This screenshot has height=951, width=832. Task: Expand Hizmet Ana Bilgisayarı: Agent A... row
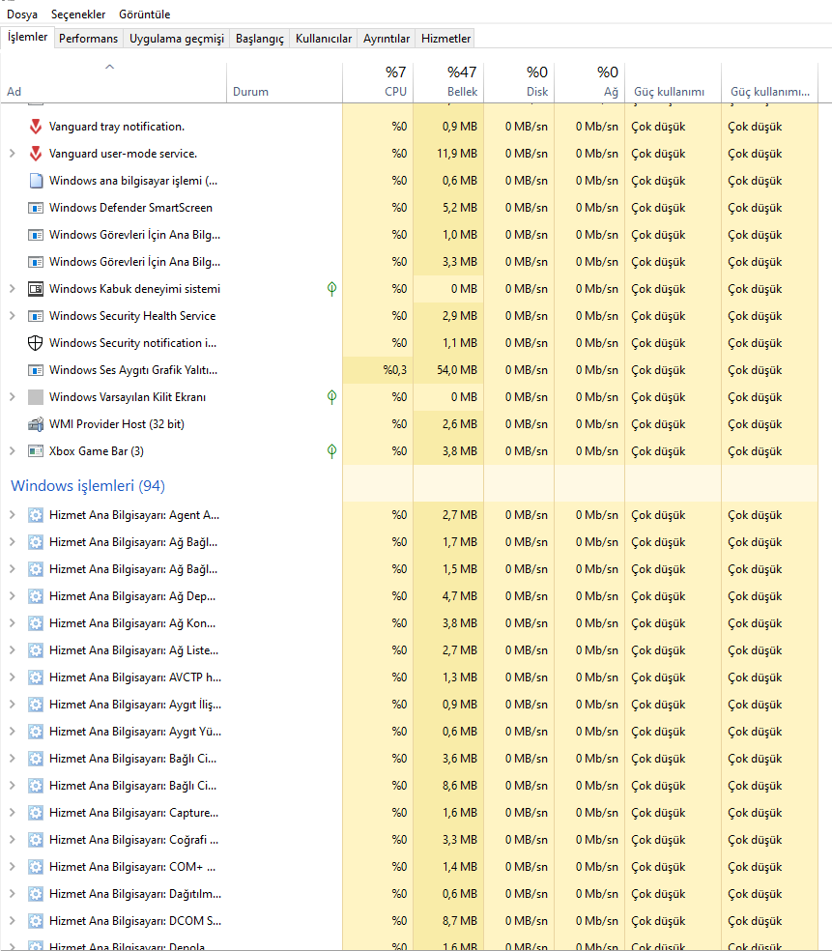pos(13,515)
